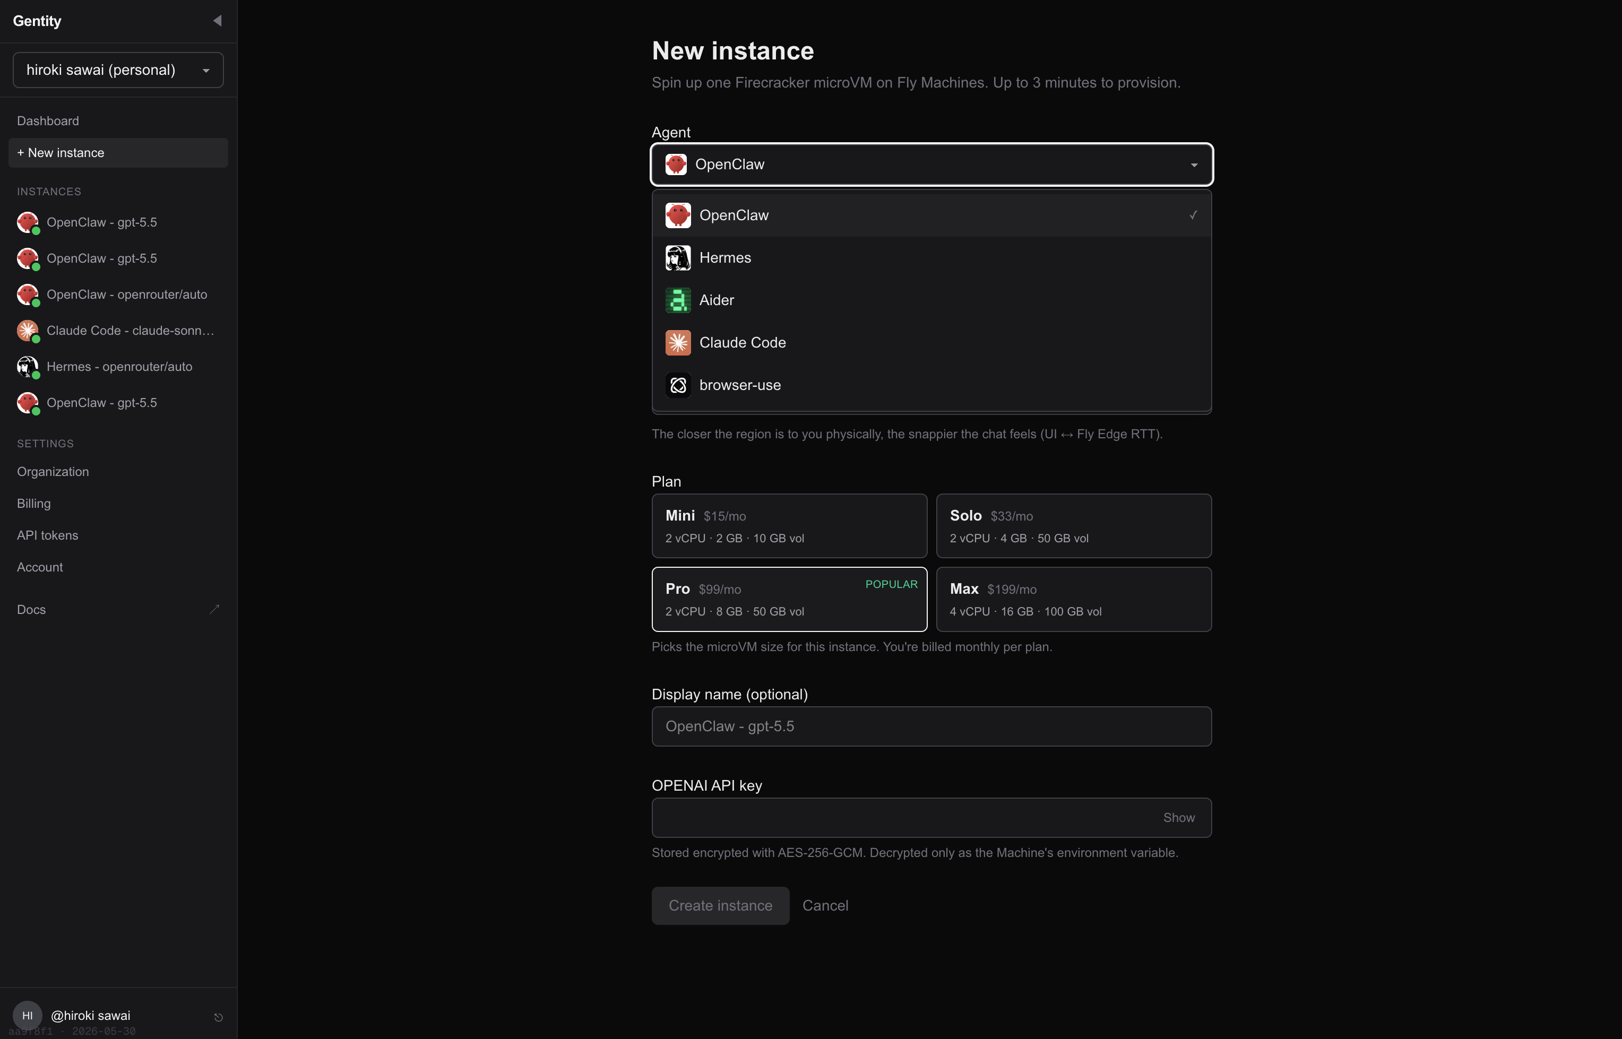The image size is (1622, 1039).
Task: Click the POPULAR badge on Pro plan
Action: click(891, 584)
